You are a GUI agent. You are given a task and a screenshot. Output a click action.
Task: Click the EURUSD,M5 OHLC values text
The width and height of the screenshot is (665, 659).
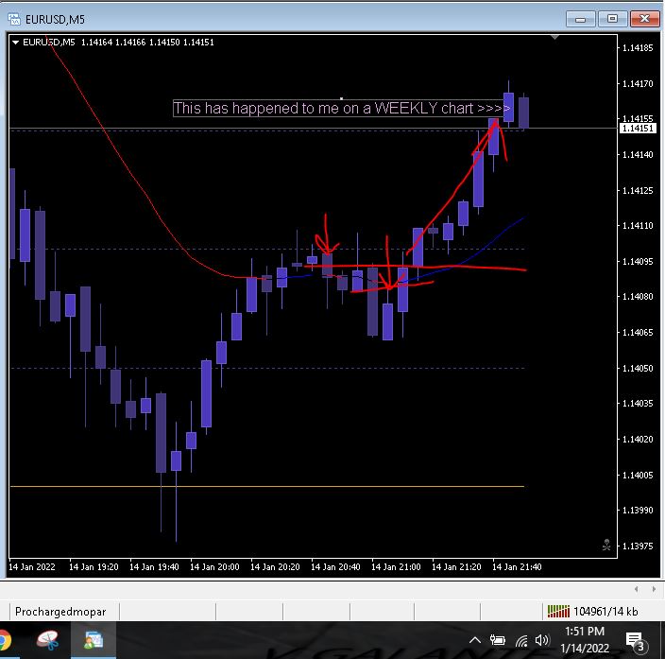pyautogui.click(x=147, y=42)
